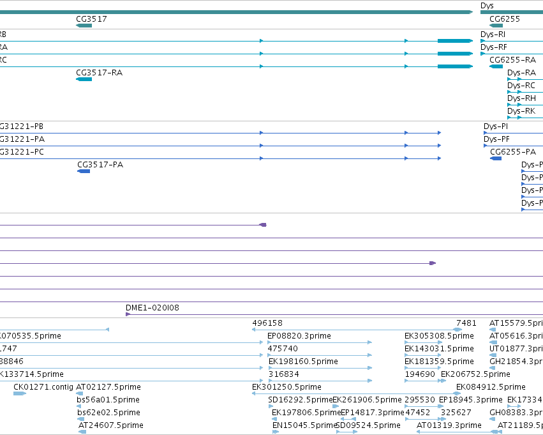The width and height of the screenshot is (543, 435).
Task: Click the CK01271.contig arrow glyph
Action: tap(20, 393)
